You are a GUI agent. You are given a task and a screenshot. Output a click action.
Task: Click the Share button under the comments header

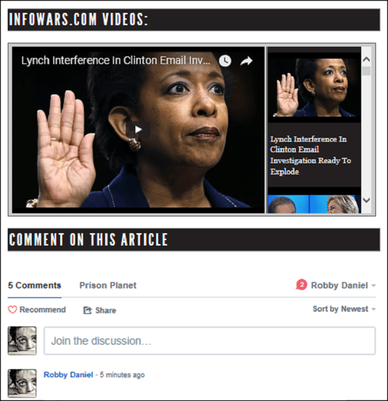tap(99, 310)
